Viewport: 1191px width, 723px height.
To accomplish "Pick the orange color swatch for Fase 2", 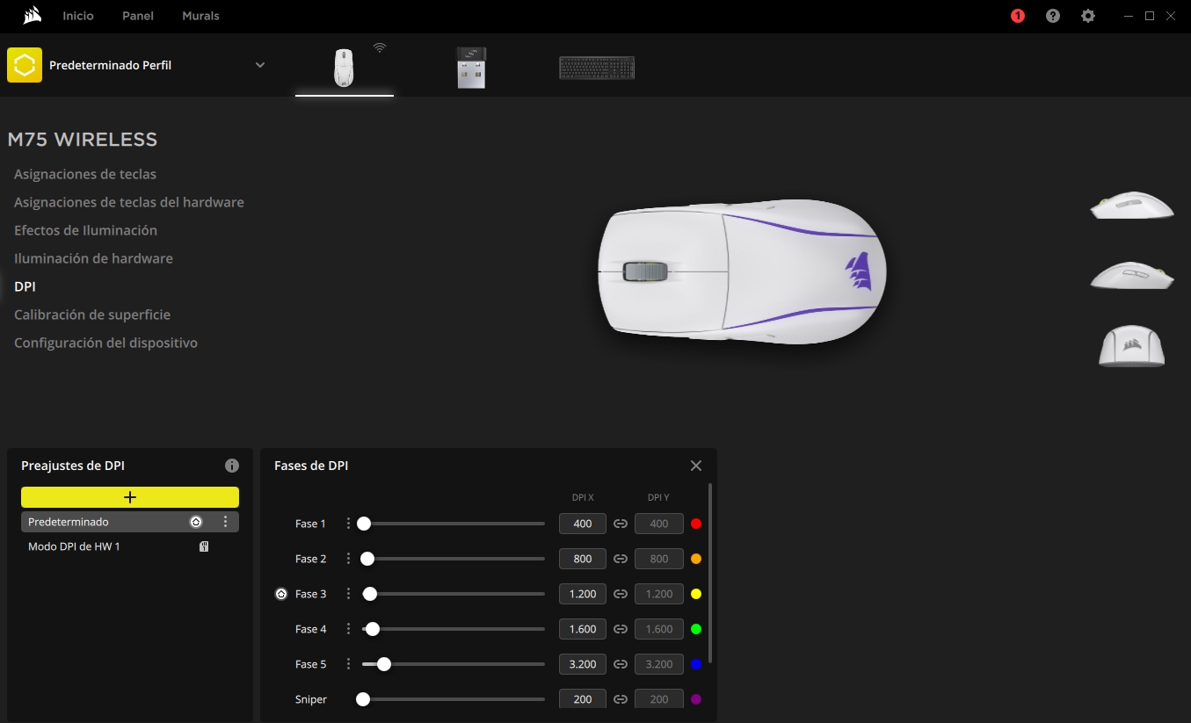I will [696, 559].
